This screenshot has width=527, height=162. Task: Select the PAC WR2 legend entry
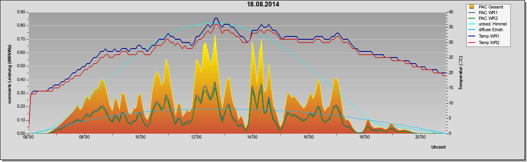coord(483,19)
